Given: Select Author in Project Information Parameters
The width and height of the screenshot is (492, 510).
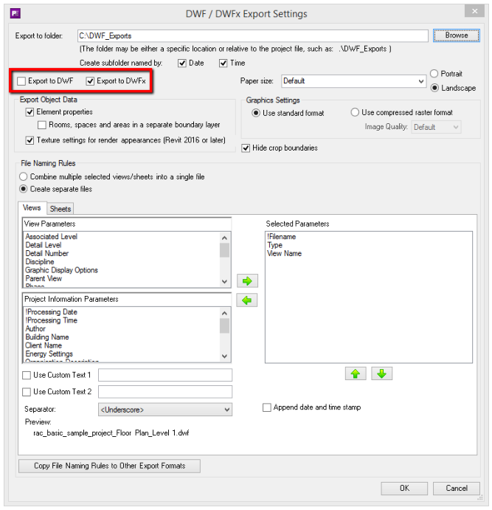Looking at the screenshot, I should [x=35, y=329].
